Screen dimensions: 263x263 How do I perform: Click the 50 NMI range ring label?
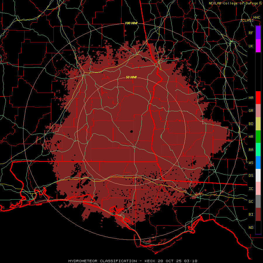click(131, 77)
